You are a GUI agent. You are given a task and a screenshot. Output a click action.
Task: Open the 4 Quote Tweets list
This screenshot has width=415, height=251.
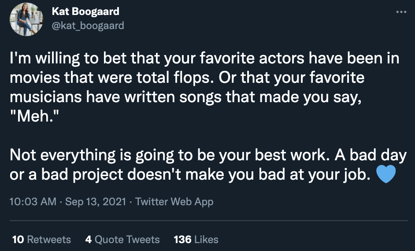pos(122,240)
